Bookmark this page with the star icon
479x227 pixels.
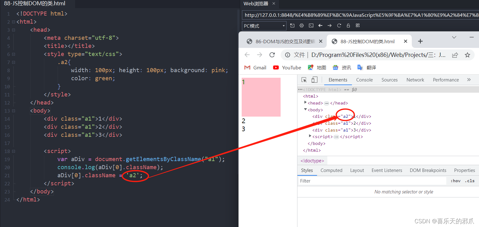(467, 55)
